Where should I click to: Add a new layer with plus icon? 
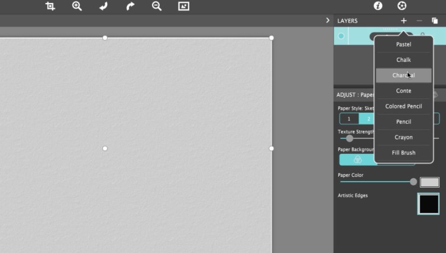point(403,21)
